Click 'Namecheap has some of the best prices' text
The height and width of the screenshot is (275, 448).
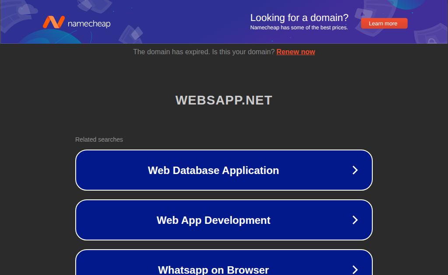[x=299, y=28]
